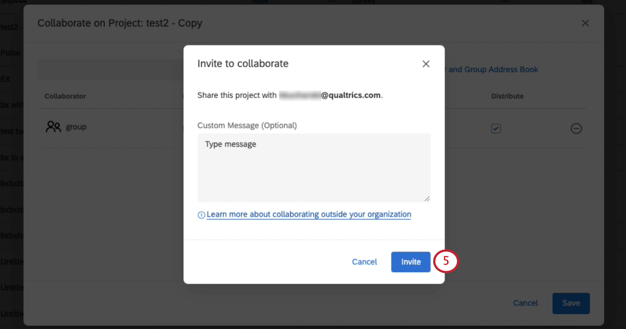626x329 pixels.
Task: Click the info icon beside Learn more
Action: tap(201, 215)
